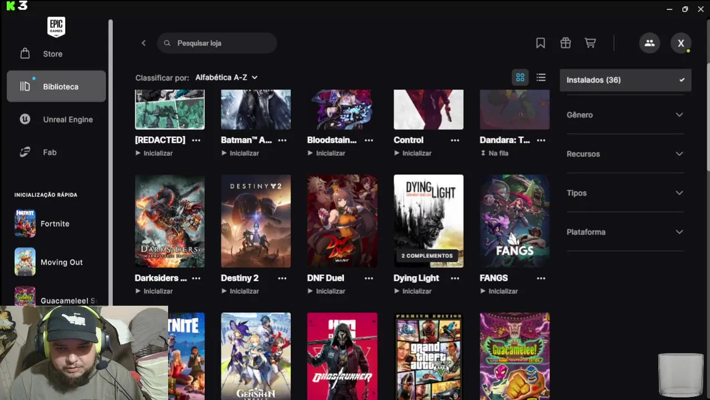The width and height of the screenshot is (710, 400).
Task: Open options menu for Bloodstained
Action: point(369,140)
